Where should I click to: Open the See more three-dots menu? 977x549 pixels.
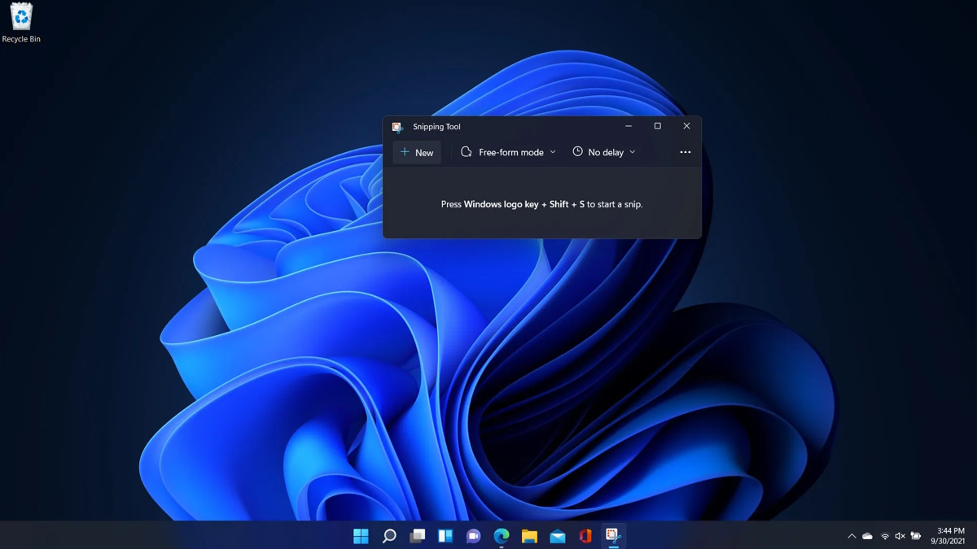pyautogui.click(x=685, y=152)
